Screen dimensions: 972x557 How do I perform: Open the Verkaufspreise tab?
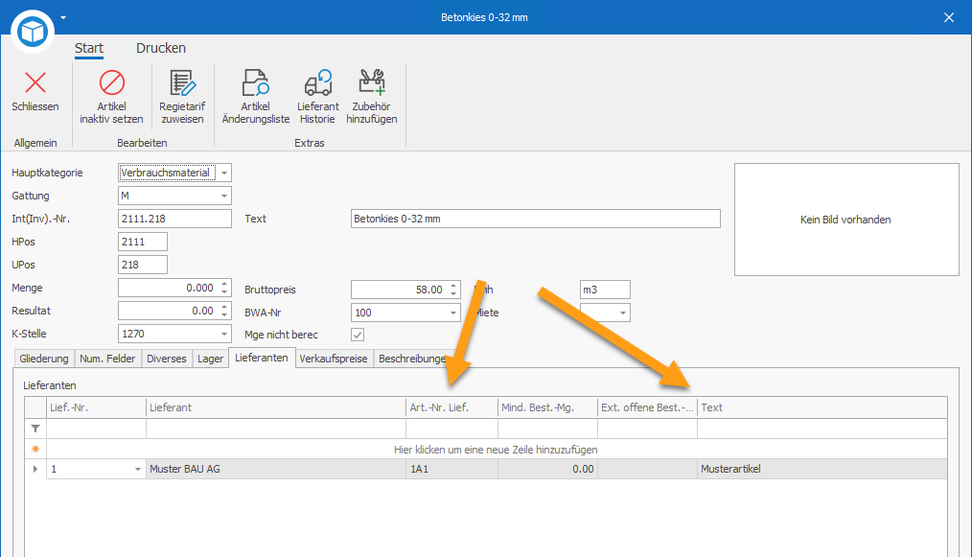coord(334,359)
